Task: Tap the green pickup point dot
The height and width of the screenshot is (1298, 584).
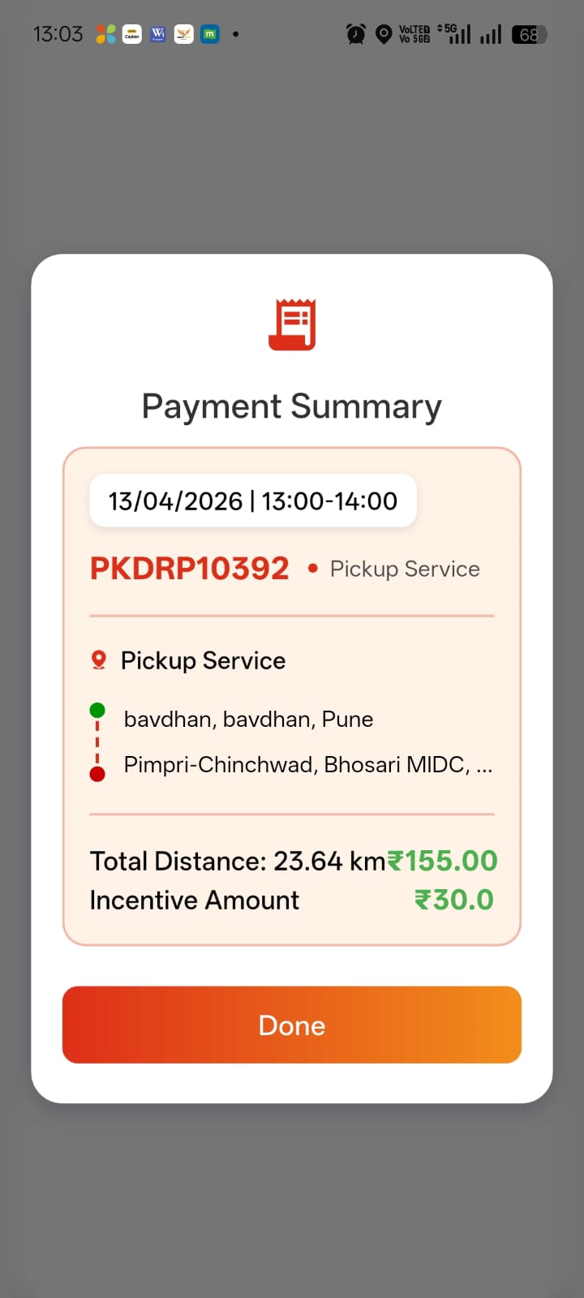Action: coord(97,711)
